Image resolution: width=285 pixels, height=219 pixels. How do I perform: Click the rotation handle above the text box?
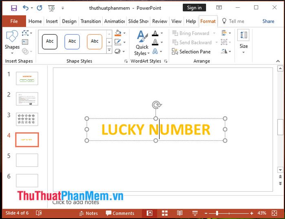[x=156, y=105]
